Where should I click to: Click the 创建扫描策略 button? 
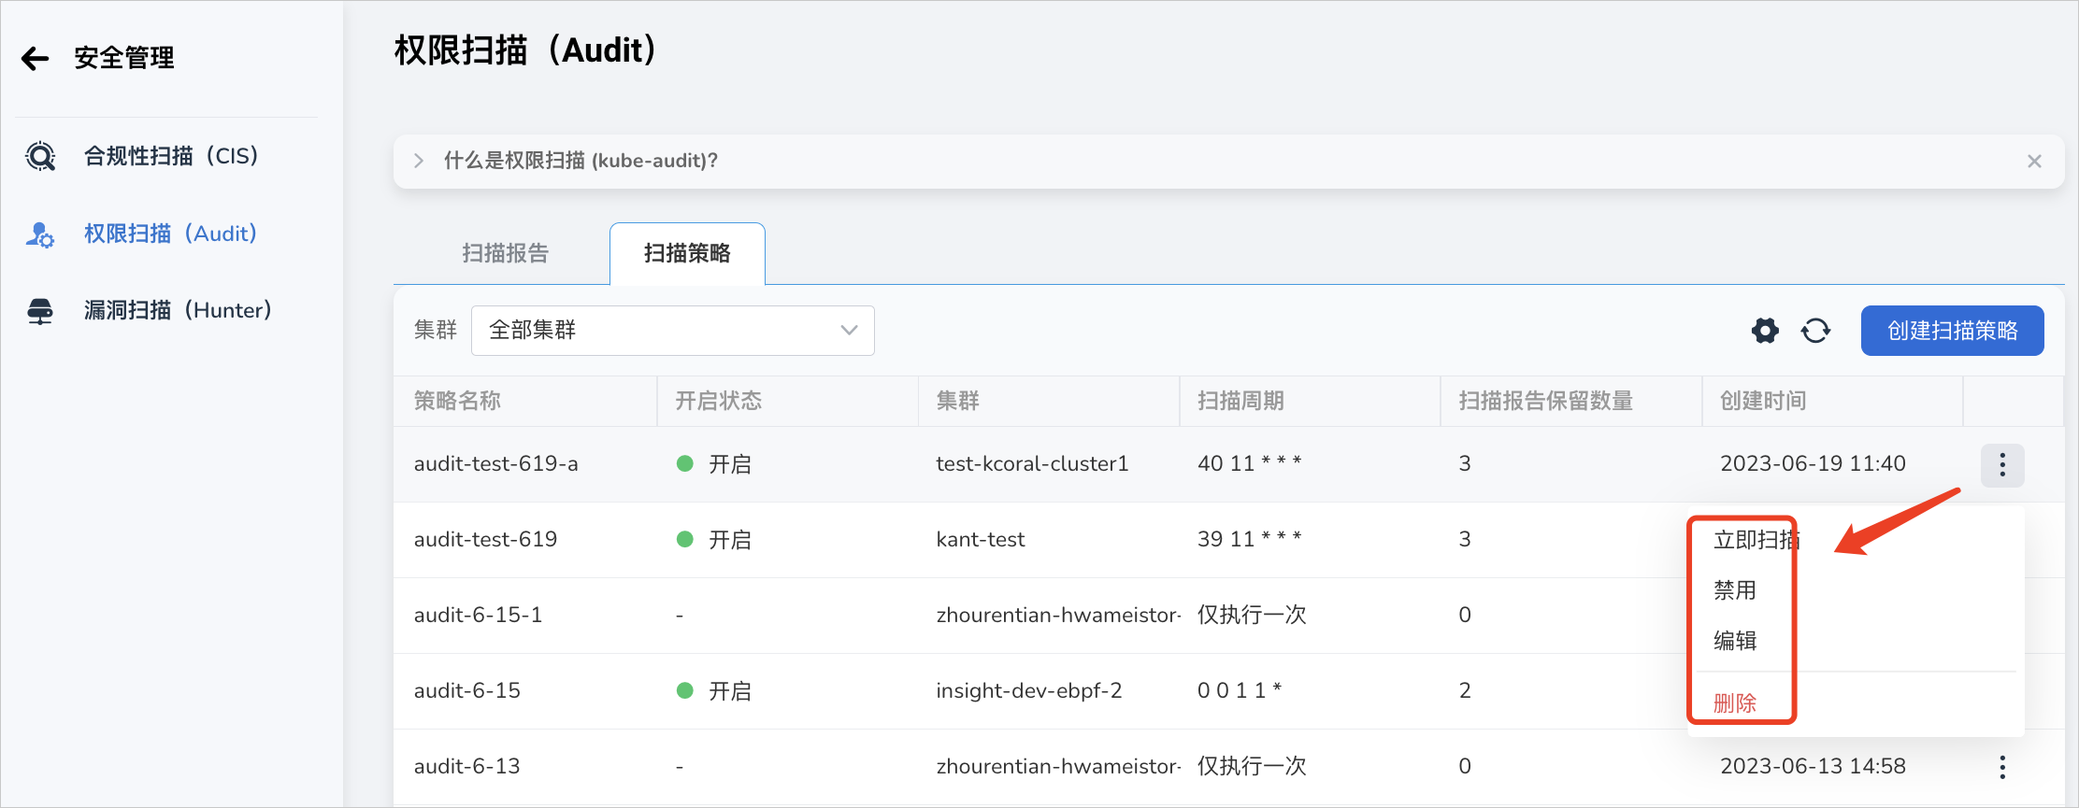(x=1952, y=331)
